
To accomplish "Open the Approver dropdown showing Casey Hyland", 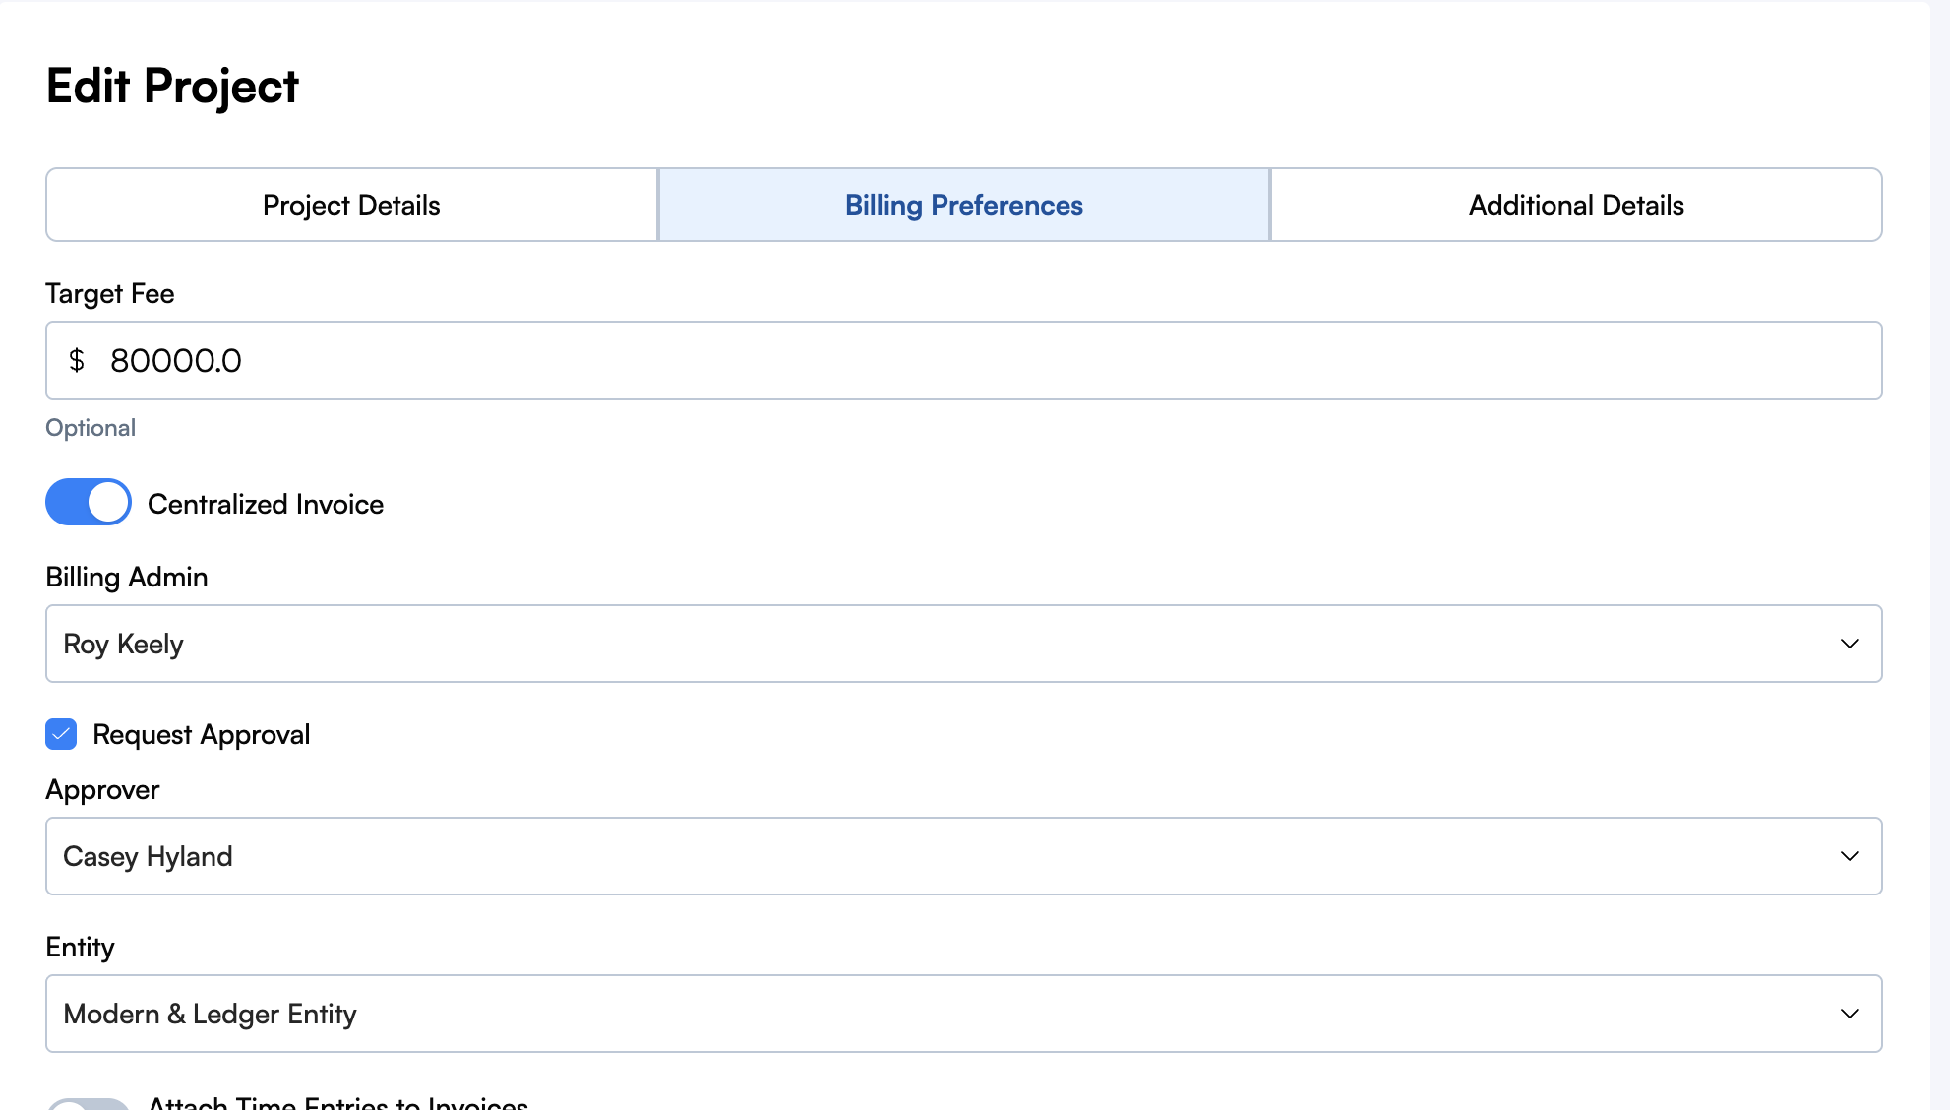I will coord(945,856).
